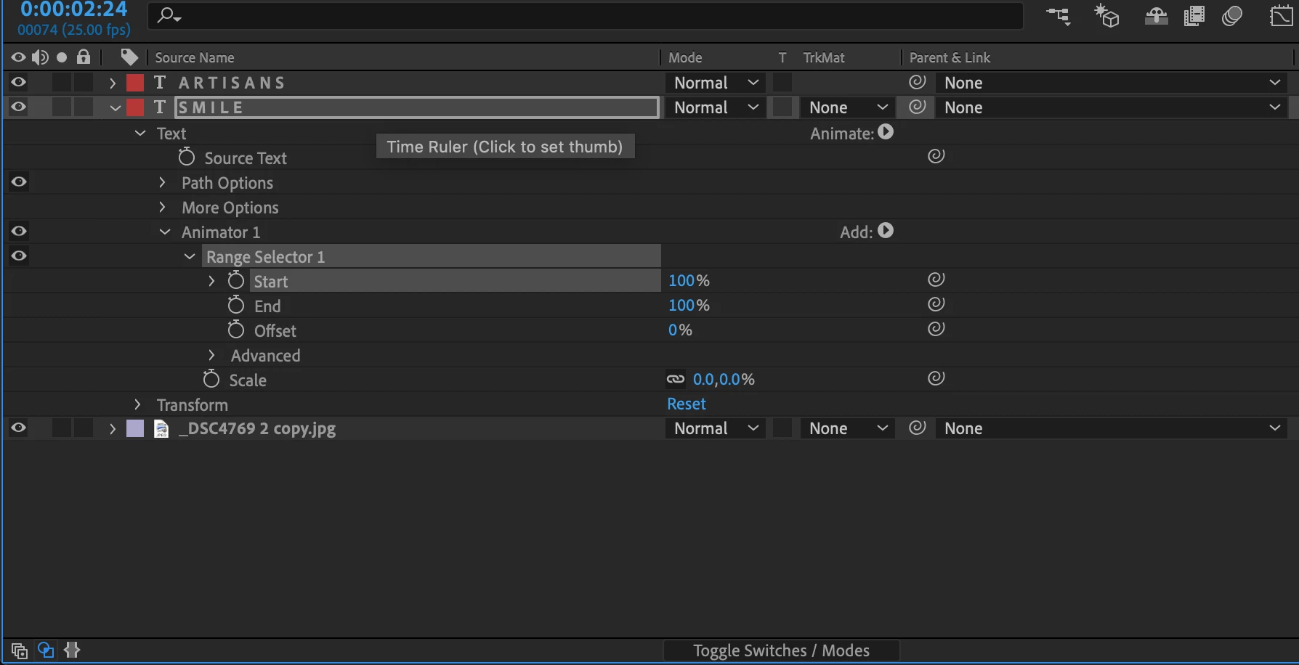Open blending Mode dropdown for ARTISANS layer

click(715, 83)
